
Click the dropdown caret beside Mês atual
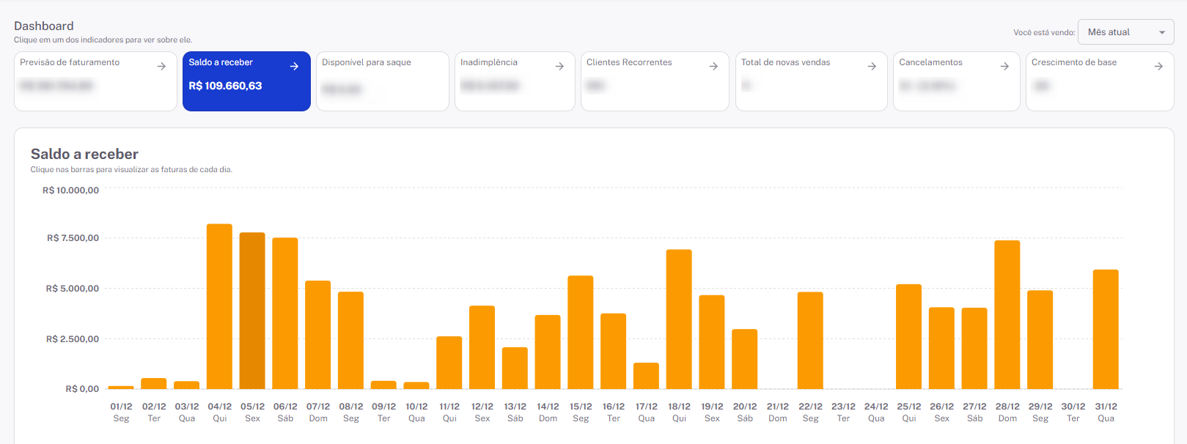coord(1162,32)
